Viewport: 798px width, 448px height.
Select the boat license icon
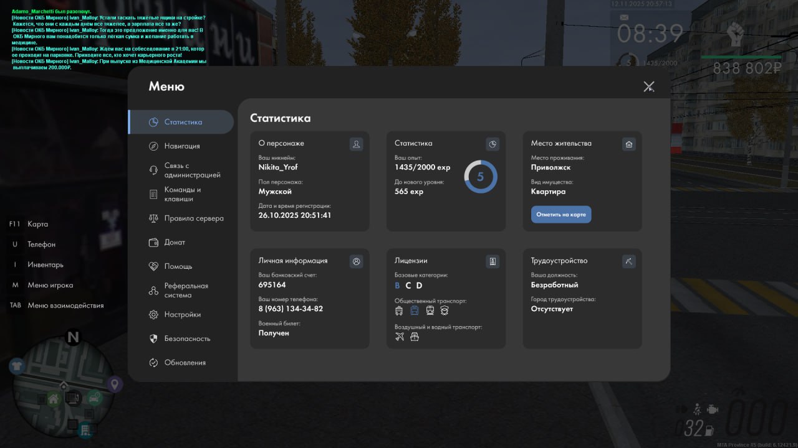pyautogui.click(x=415, y=337)
